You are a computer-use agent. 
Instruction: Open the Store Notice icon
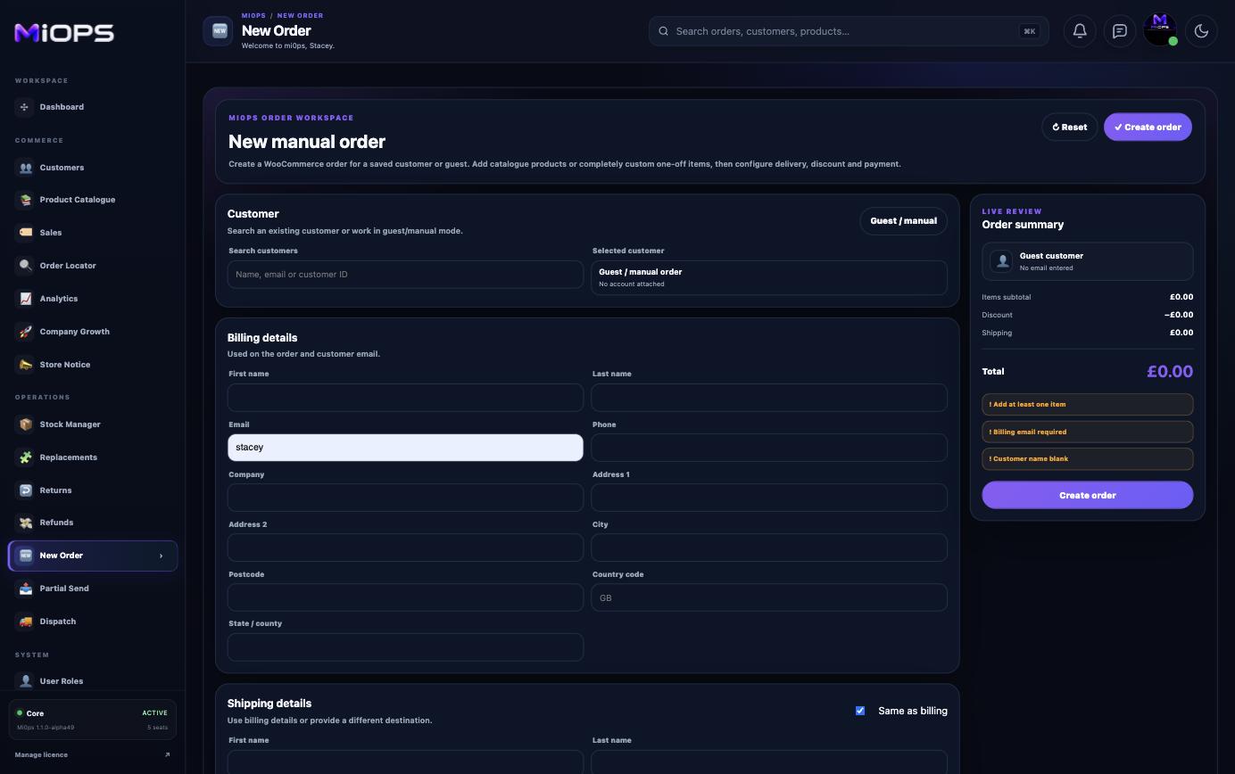[25, 365]
